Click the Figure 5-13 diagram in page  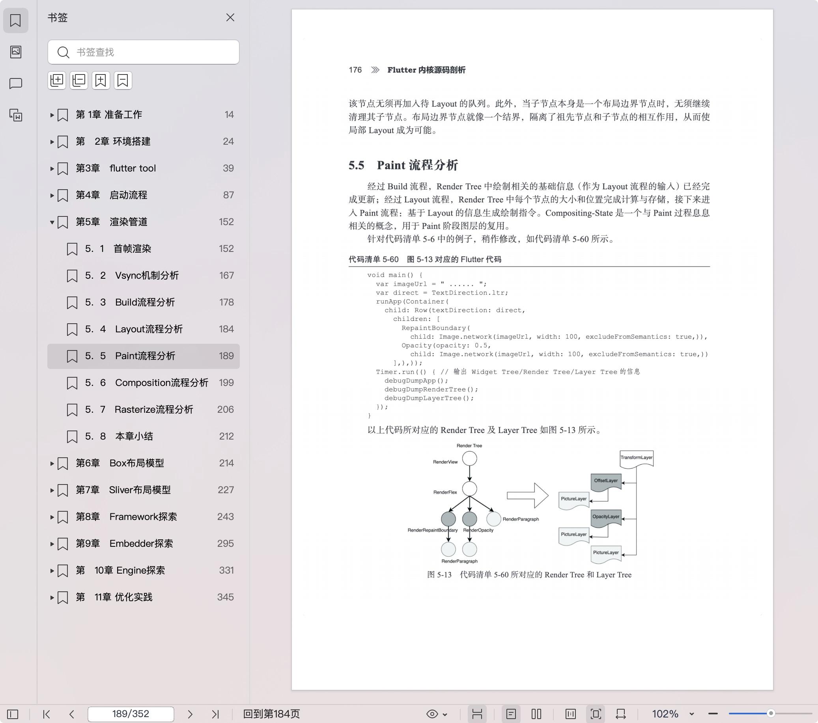point(530,503)
